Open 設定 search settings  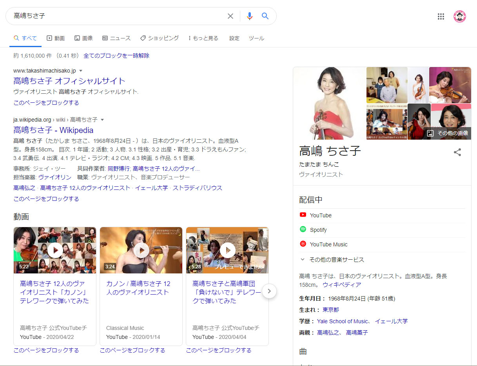pos(234,38)
